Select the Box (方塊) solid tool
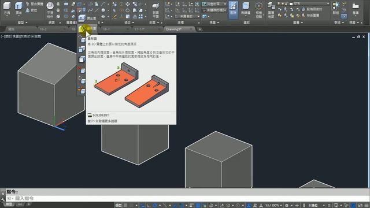 tap(7, 8)
